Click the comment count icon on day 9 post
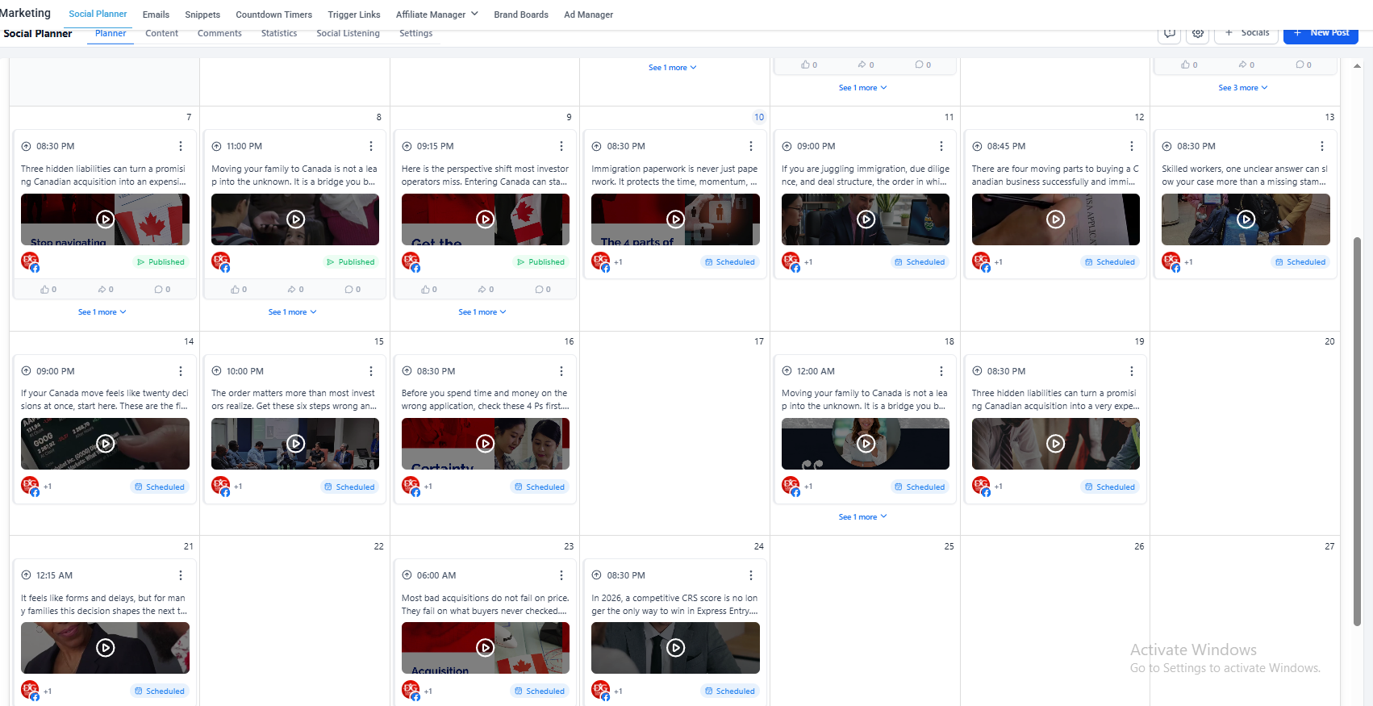Image resolution: width=1373 pixels, height=706 pixels. tap(539, 290)
